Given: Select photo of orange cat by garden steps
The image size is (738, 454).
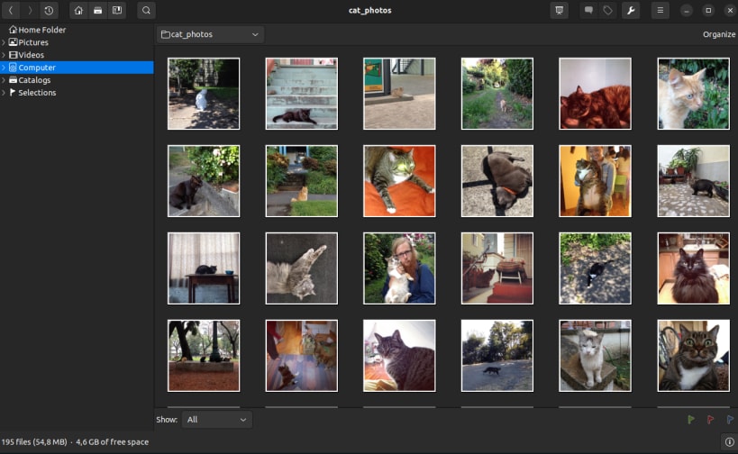Looking at the screenshot, I should (x=301, y=181).
